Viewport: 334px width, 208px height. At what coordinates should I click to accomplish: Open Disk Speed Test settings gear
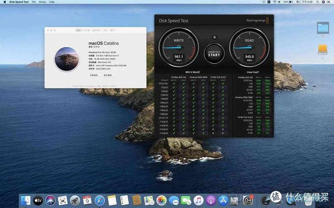click(x=215, y=37)
